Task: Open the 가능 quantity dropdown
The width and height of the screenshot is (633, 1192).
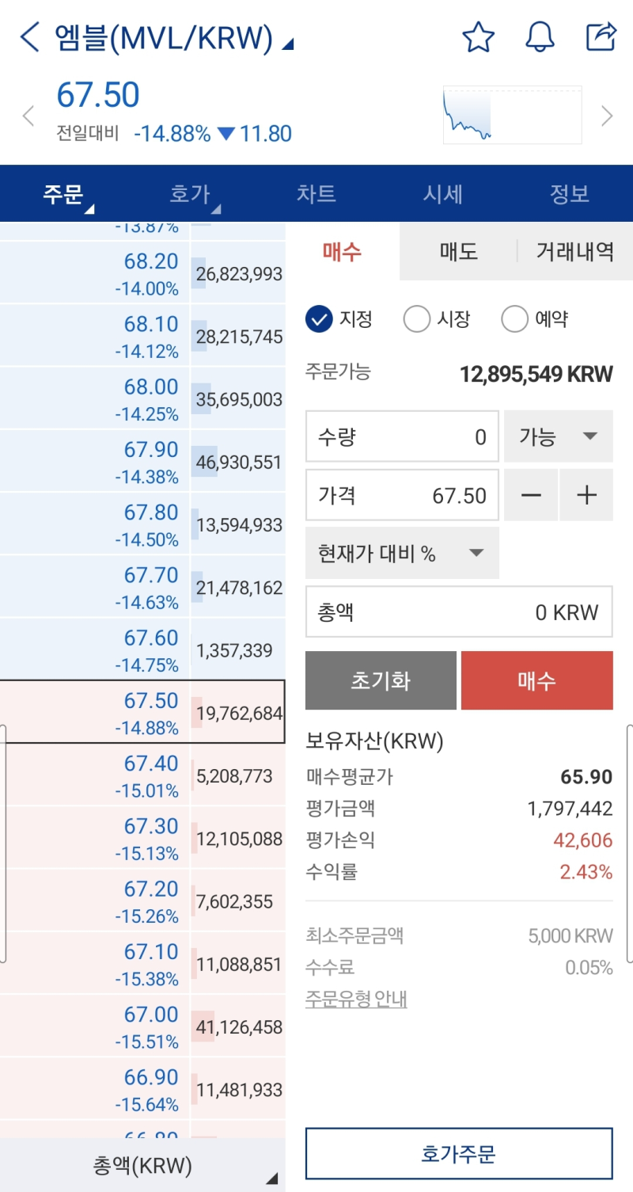Action: (558, 436)
